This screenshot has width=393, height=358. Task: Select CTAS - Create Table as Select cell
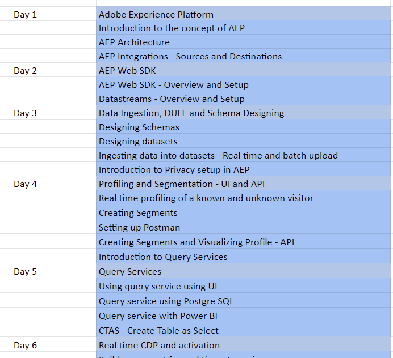click(x=158, y=330)
